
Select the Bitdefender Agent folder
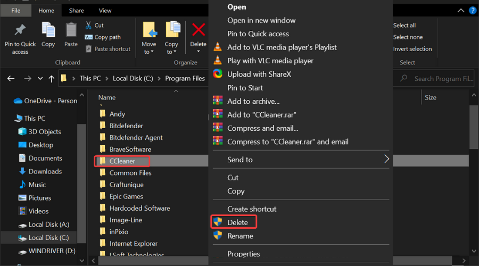coord(131,137)
